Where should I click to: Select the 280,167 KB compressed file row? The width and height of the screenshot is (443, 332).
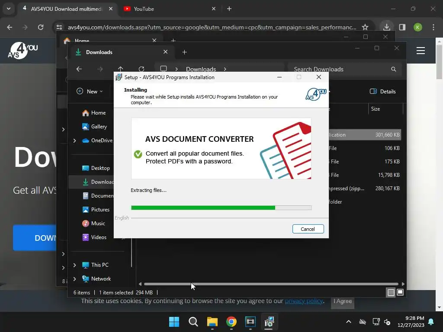pos(365,188)
